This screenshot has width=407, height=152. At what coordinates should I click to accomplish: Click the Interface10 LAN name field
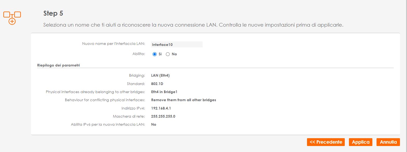[x=177, y=45]
